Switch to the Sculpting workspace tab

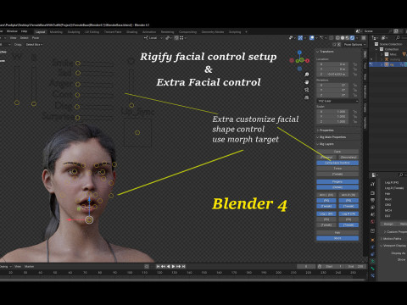coord(74,32)
